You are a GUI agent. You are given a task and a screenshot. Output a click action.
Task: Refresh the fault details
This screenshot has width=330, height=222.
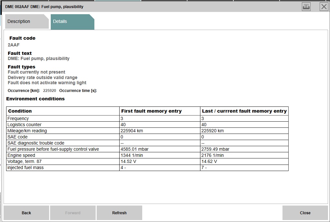[x=119, y=213]
